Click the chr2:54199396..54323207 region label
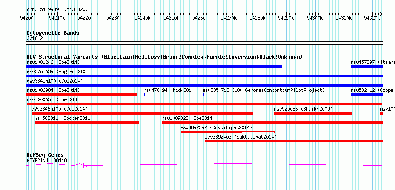Viewport: 395px width, 190px height. 57,9
